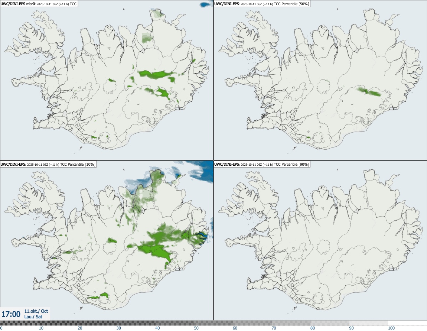
Task: Click the 'TCC Percentile [90%]' panel title
Action: tap(262, 164)
